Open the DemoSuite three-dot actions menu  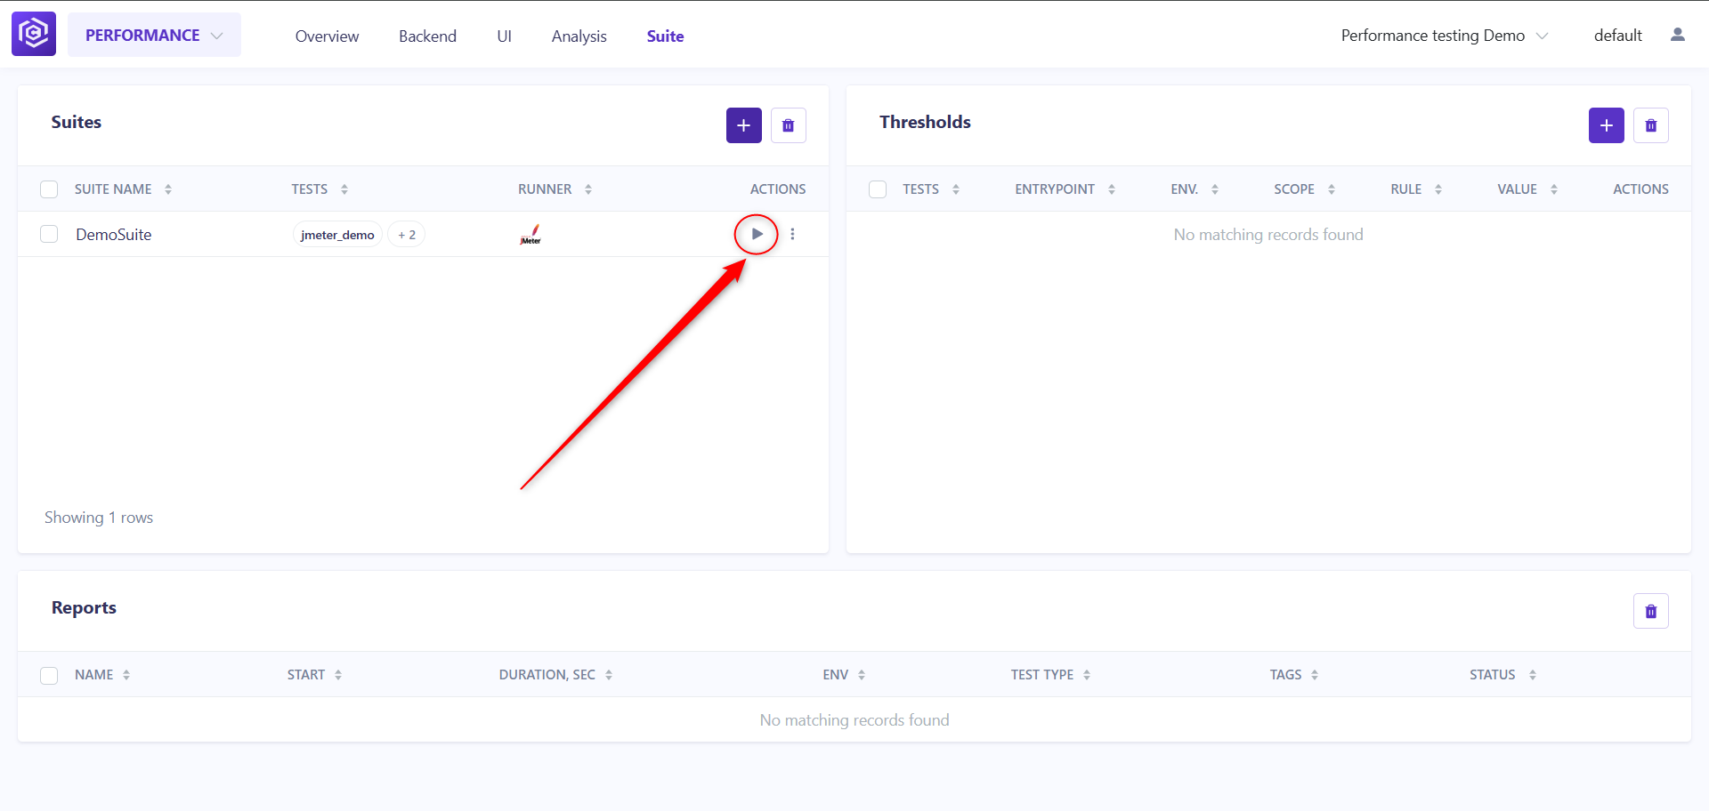[x=792, y=234]
